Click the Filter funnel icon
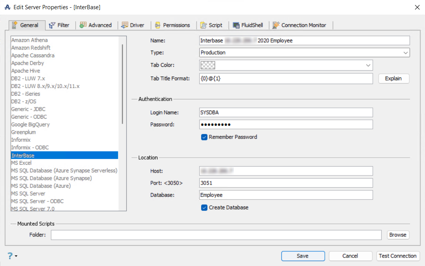Viewport: 425px width, 266px height. [x=53, y=25]
